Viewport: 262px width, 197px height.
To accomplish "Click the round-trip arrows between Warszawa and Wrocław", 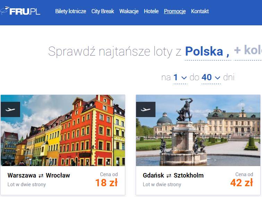I will pyautogui.click(x=41, y=176).
